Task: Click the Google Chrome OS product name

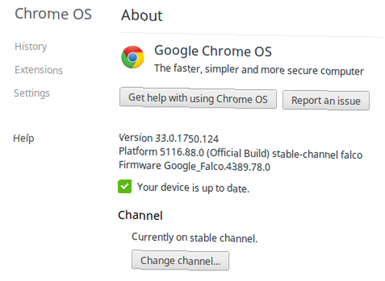Action: tap(213, 52)
